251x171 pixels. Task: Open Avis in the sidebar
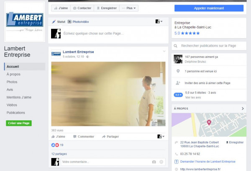click(10, 90)
